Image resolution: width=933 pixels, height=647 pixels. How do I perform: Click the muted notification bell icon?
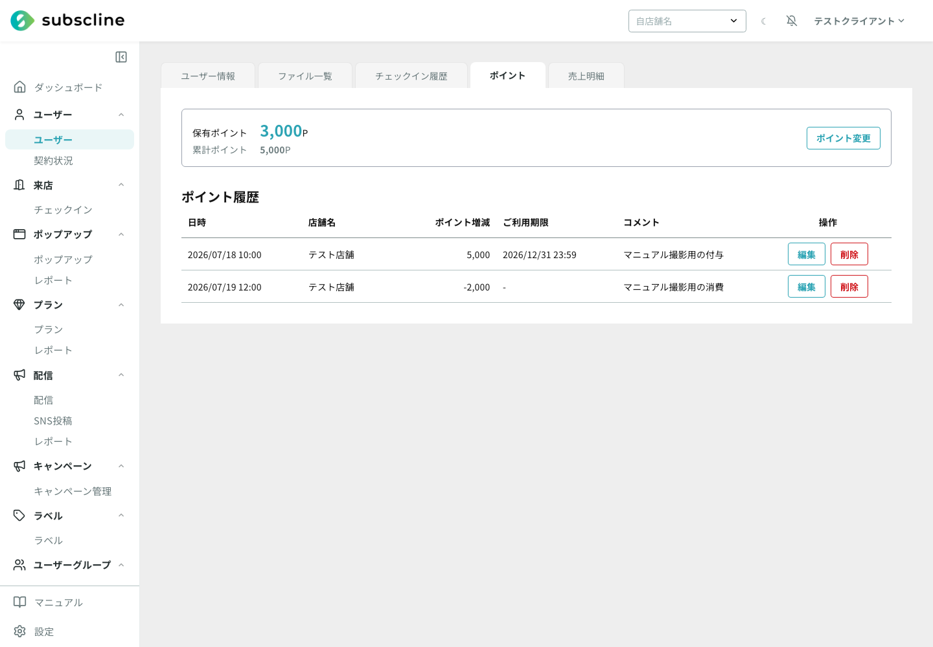tap(792, 21)
